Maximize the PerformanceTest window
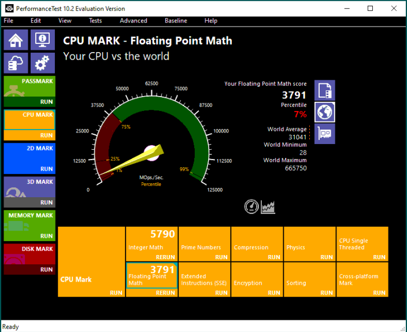This screenshot has height=332, width=407. [370, 8]
